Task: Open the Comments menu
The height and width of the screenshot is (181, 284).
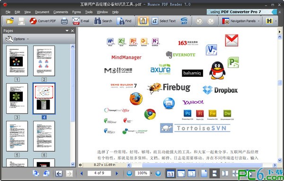Action: pyautogui.click(x=61, y=12)
